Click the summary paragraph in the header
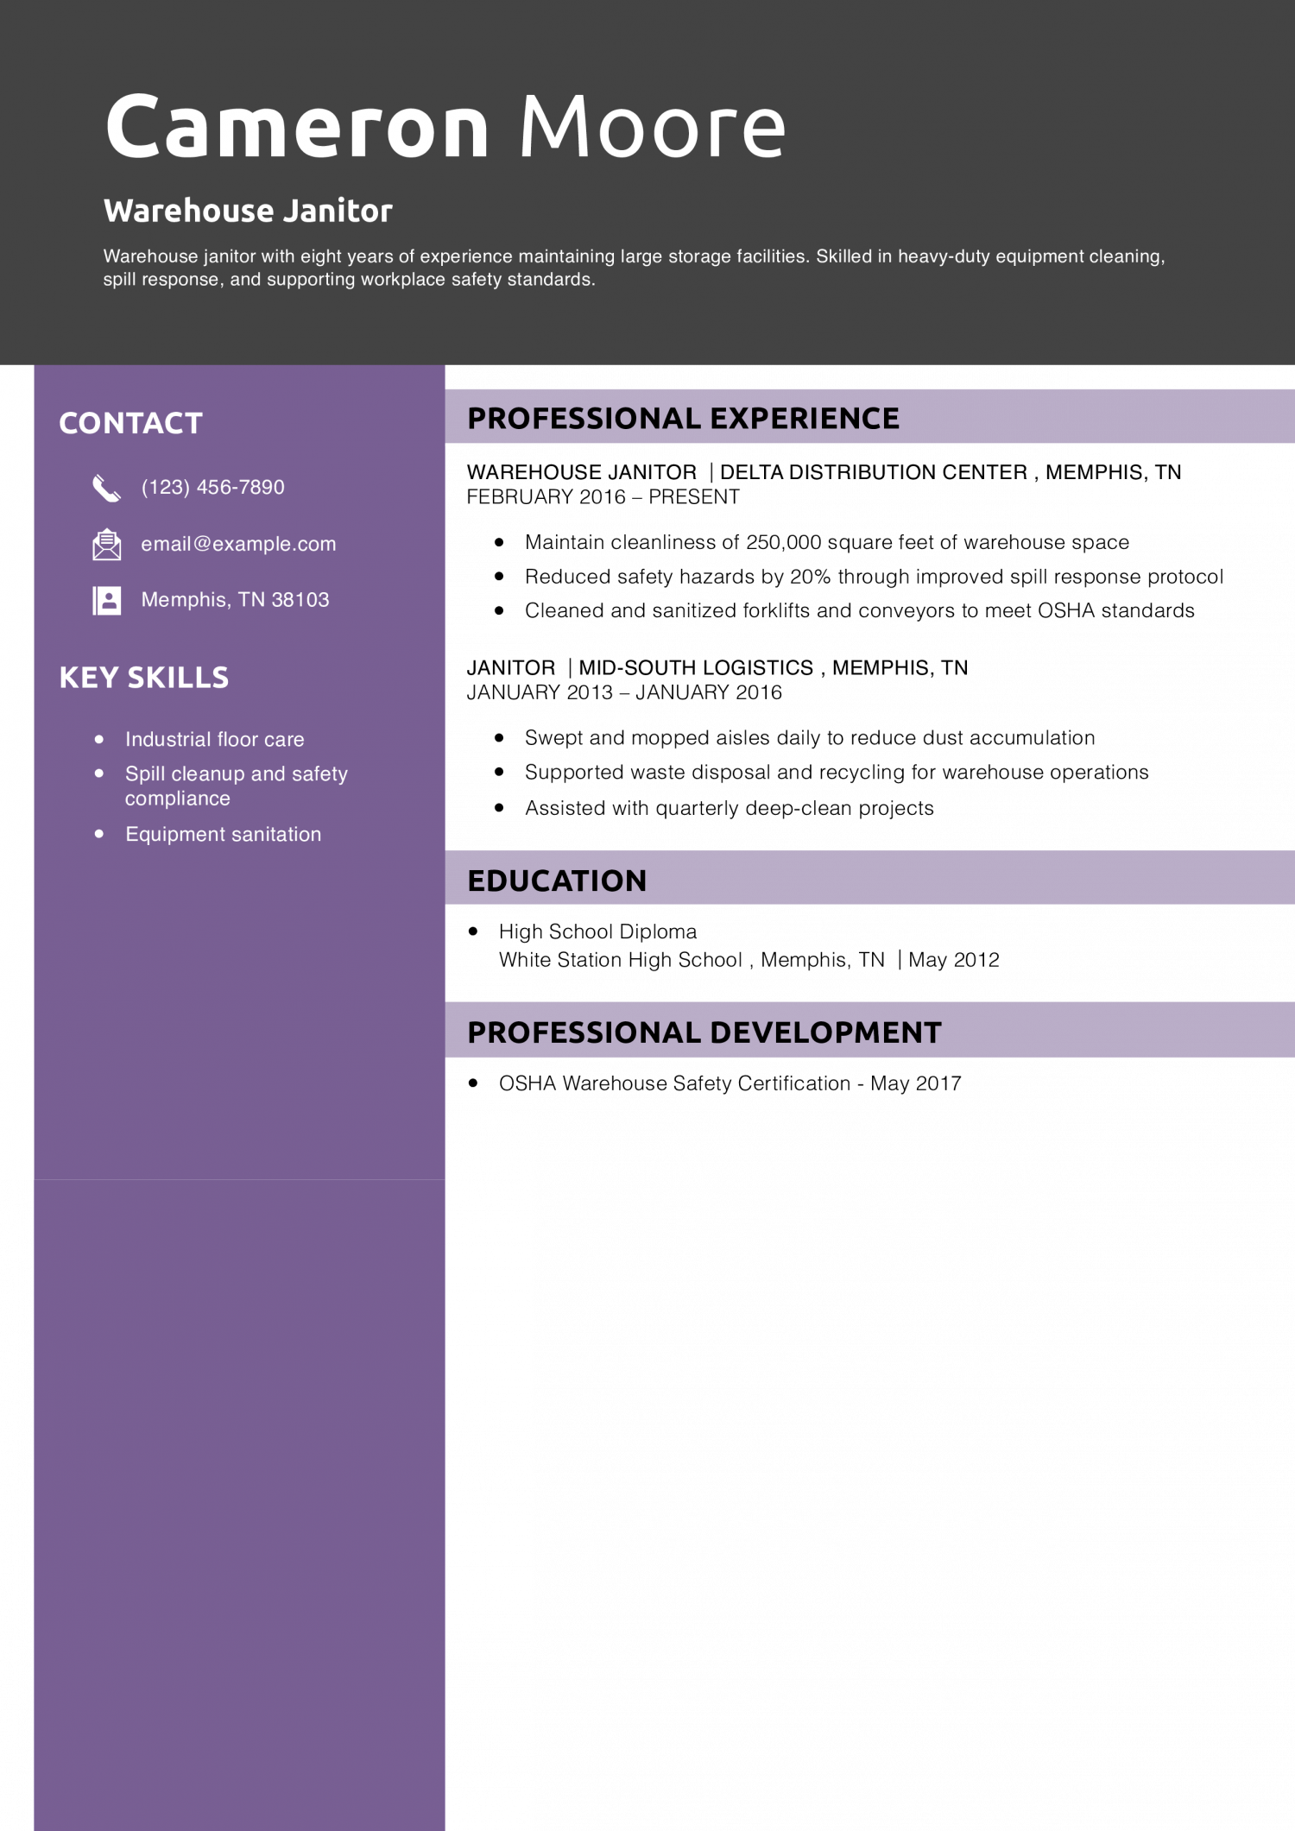Image resolution: width=1295 pixels, height=1831 pixels. tap(634, 268)
